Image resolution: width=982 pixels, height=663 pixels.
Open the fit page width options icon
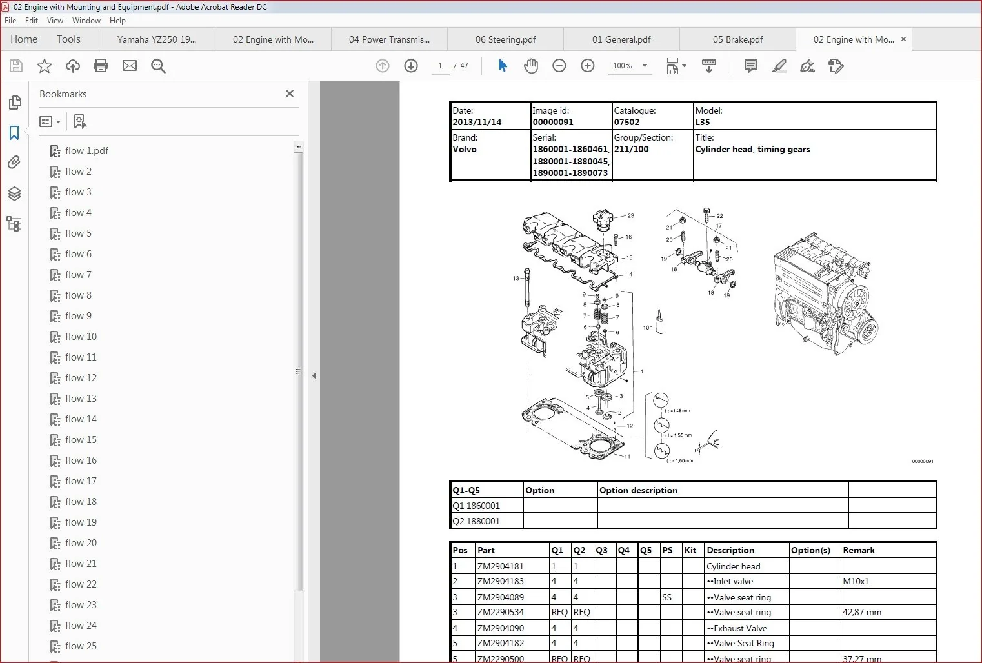coord(676,66)
